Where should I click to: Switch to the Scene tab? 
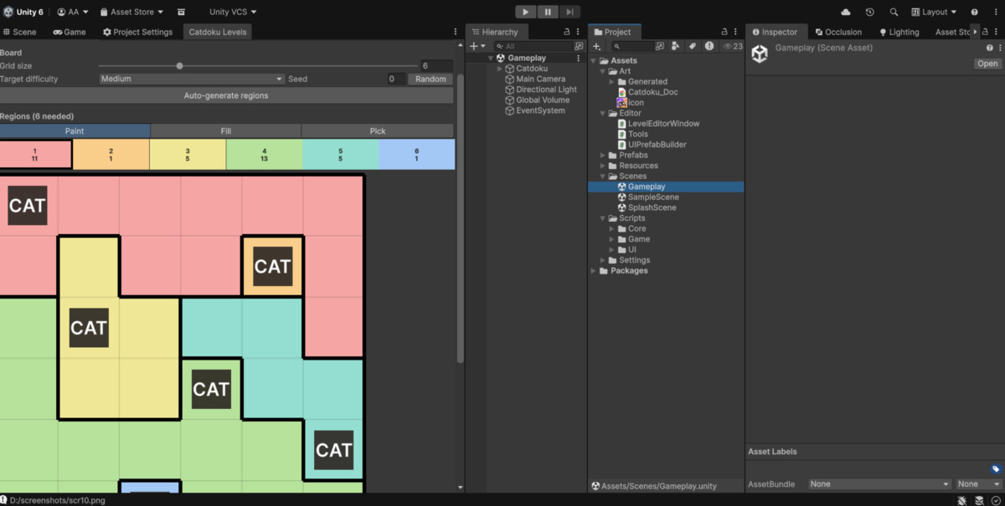20,32
